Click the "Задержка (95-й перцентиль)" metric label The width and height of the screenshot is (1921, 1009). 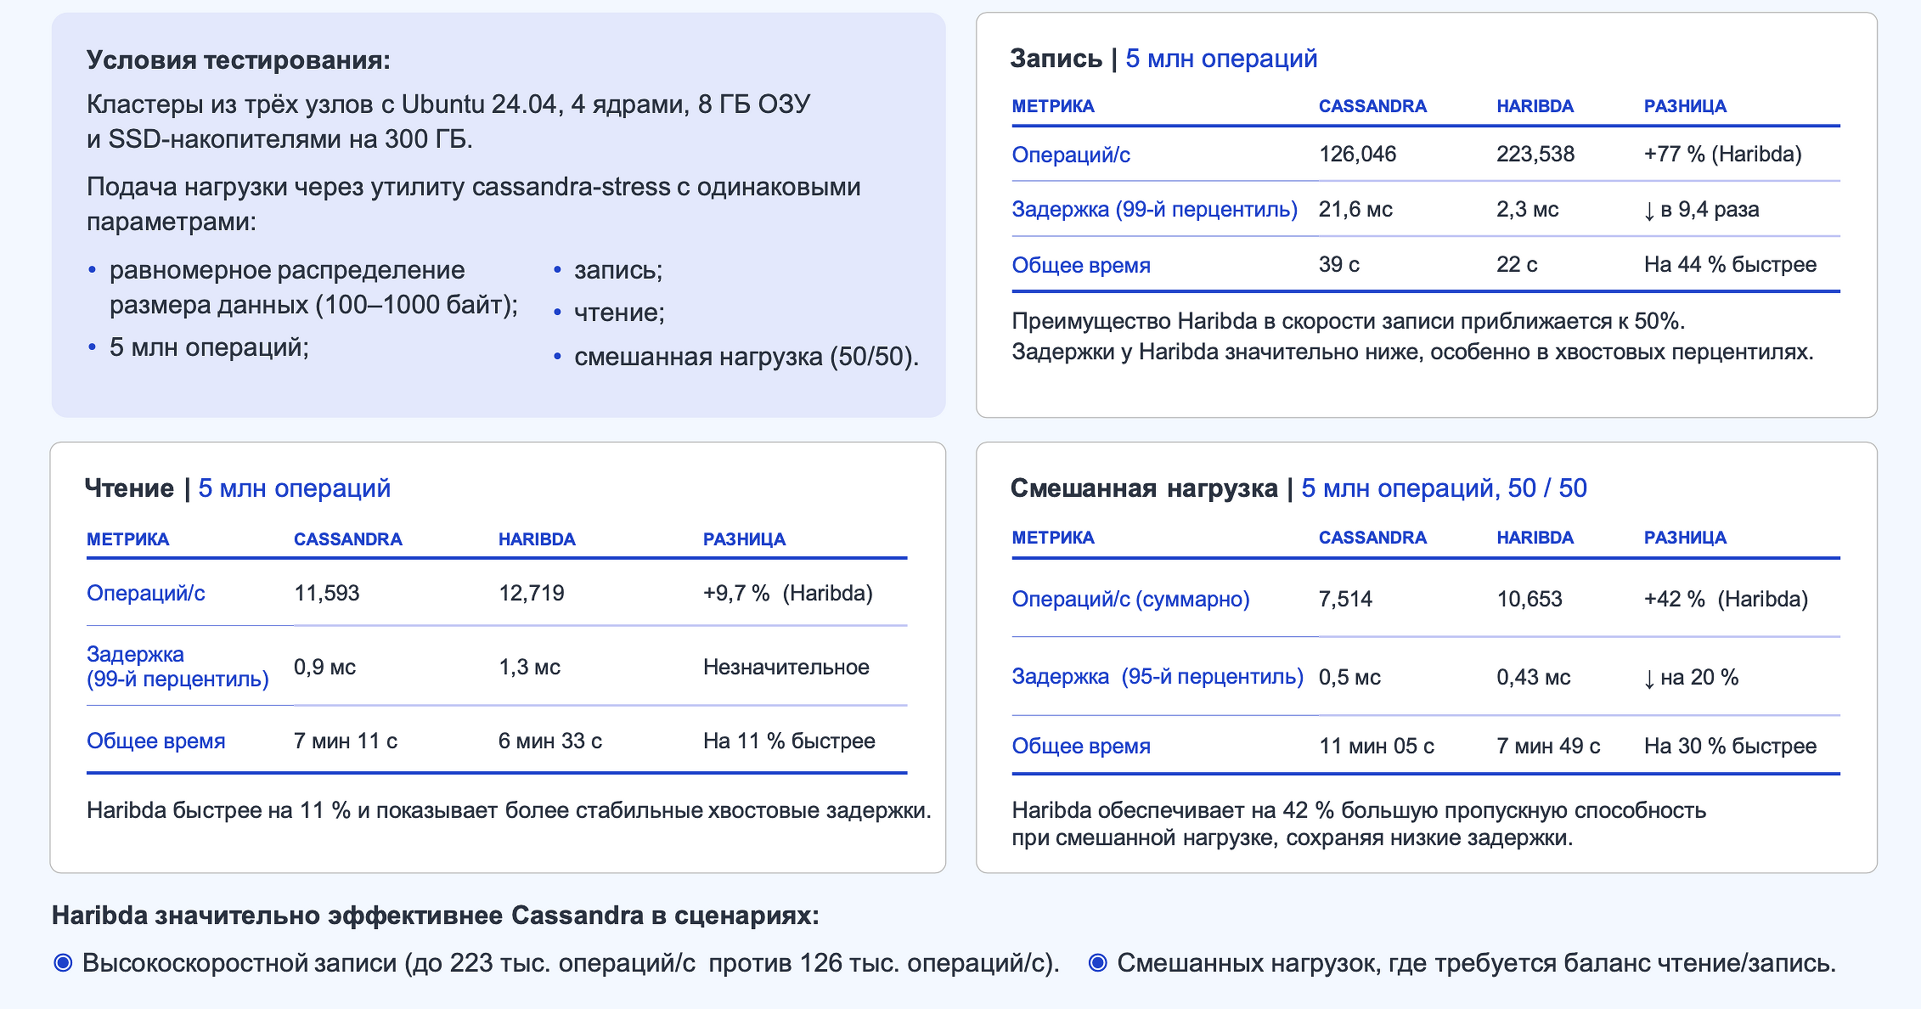[1158, 677]
